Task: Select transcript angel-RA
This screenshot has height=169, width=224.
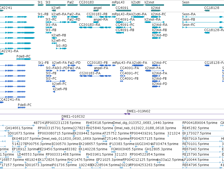Action: coord(96,22)
